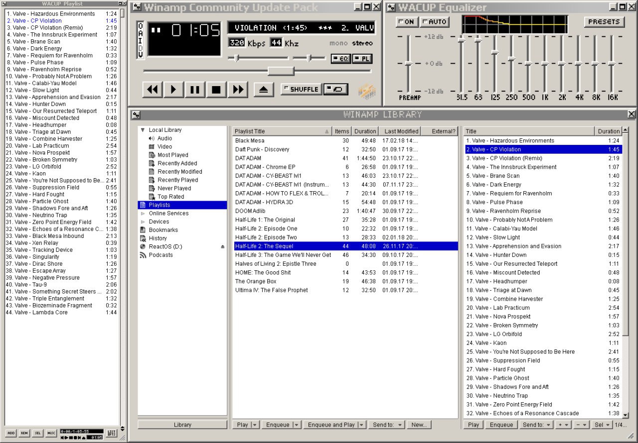Select the Playlists item in library tree
The height and width of the screenshot is (443, 638).
[182, 205]
